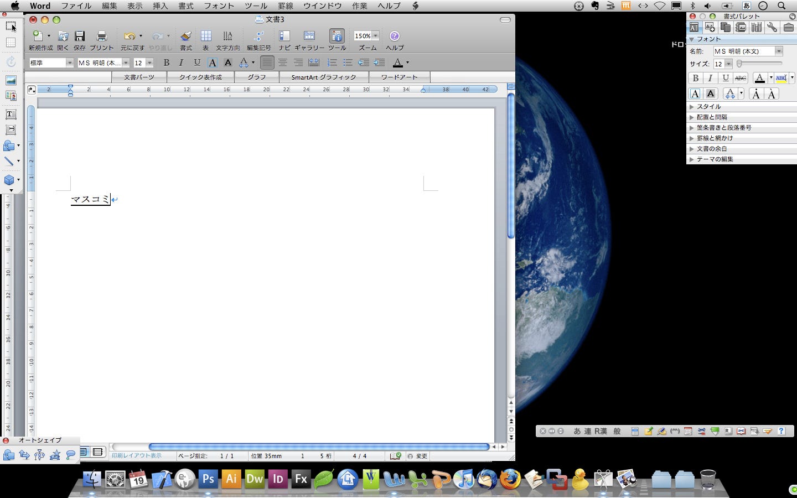Screen dimensions: 797x498
Task: Toggle editing marks (編集記号) icon
Action: 258,36
